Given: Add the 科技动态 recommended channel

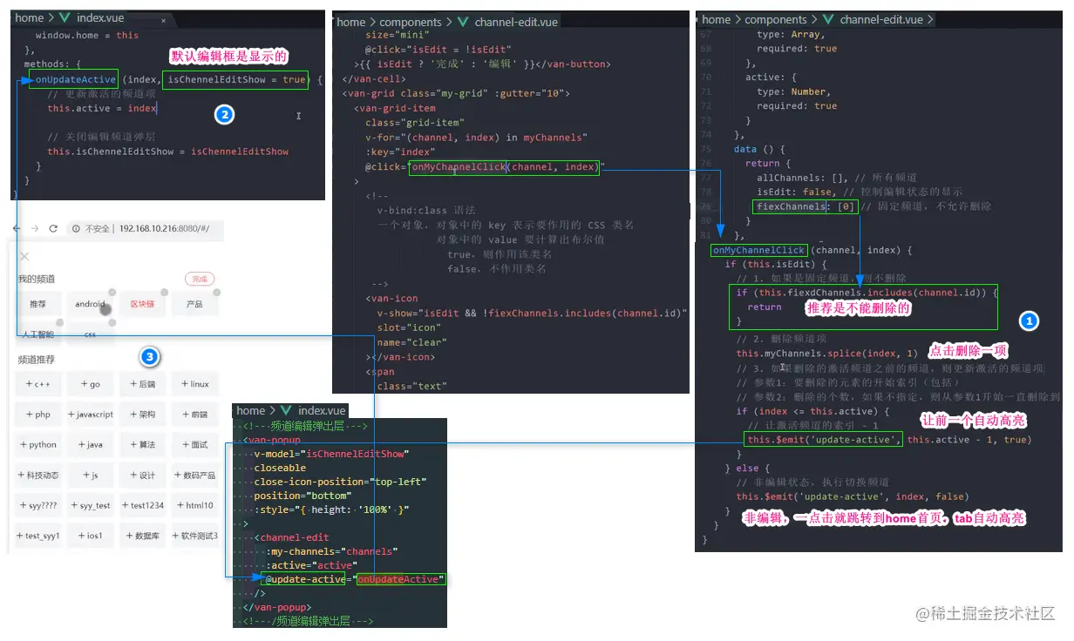Looking at the screenshot, I should (x=37, y=475).
